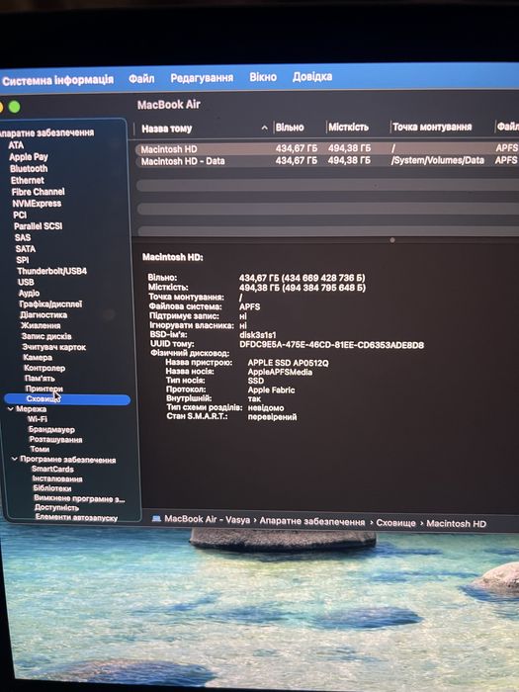Select Зчитувач карток in the sidebar
Viewport: 519px width, 692px height.
[x=54, y=347]
